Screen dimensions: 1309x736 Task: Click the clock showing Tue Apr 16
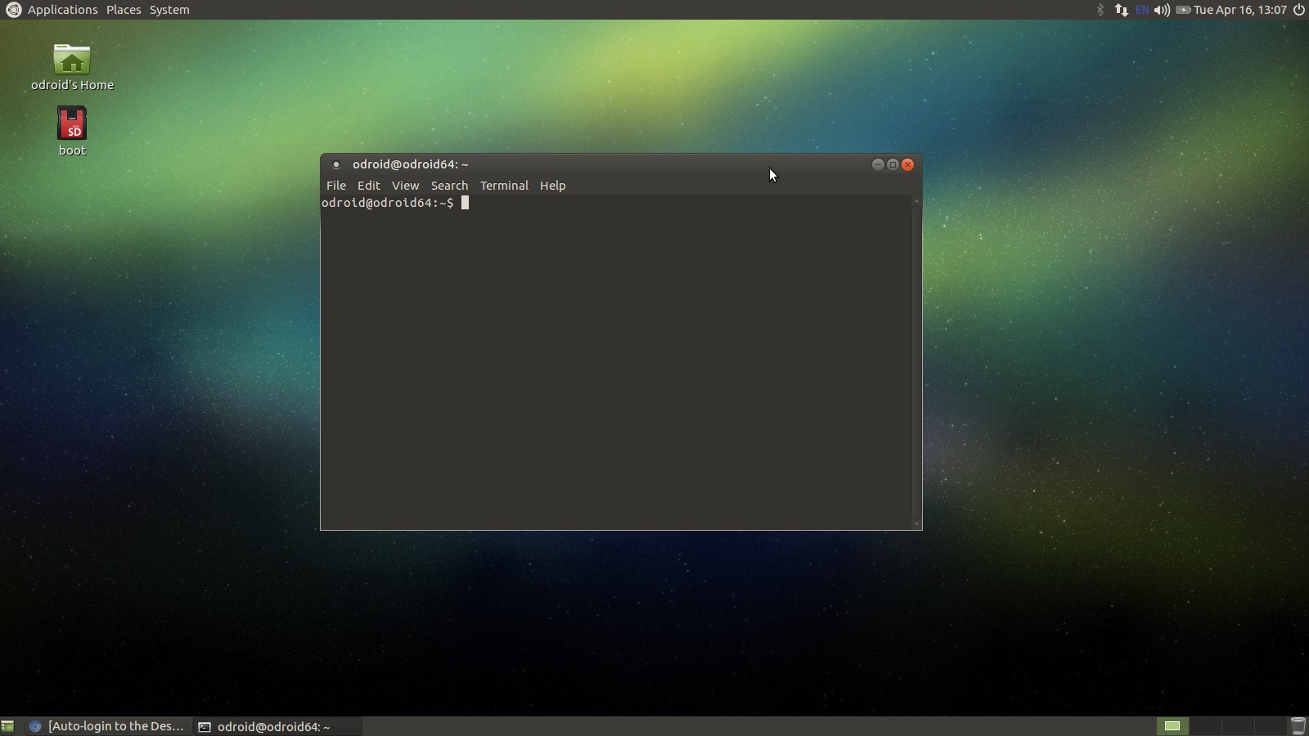click(x=1239, y=10)
